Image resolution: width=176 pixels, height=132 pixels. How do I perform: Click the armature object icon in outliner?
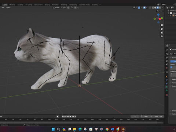pos(173,15)
